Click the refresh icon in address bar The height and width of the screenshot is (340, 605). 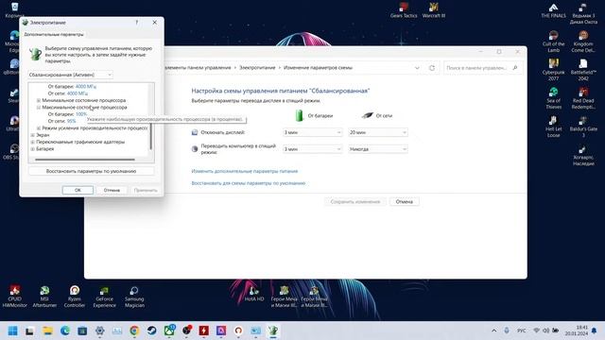432,68
